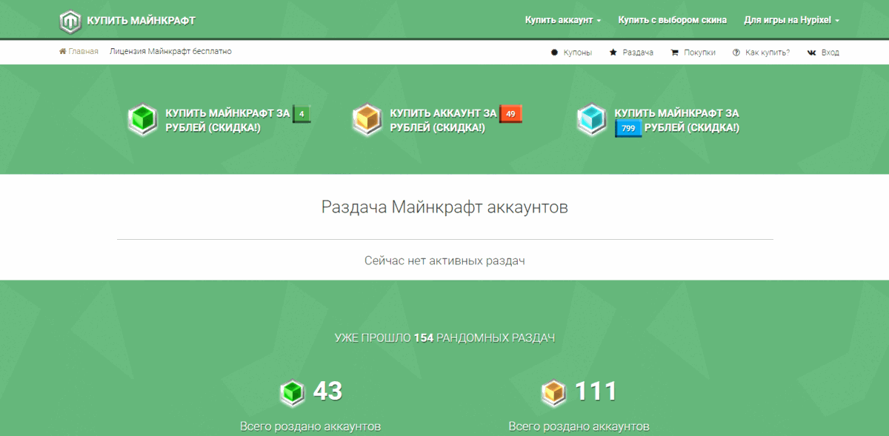
Task: Click the blue diamond cube offer icon
Action: (591, 120)
